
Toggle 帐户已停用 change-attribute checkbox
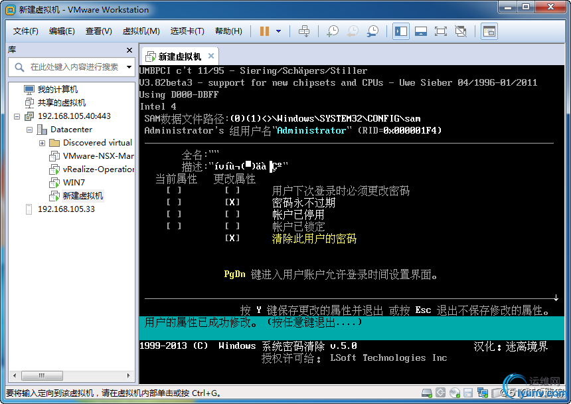point(232,214)
